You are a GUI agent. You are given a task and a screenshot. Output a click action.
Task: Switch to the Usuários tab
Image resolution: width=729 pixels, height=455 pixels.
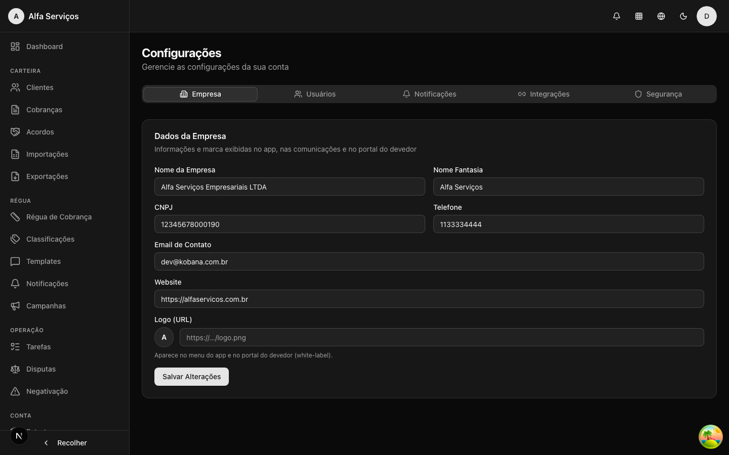tap(315, 94)
